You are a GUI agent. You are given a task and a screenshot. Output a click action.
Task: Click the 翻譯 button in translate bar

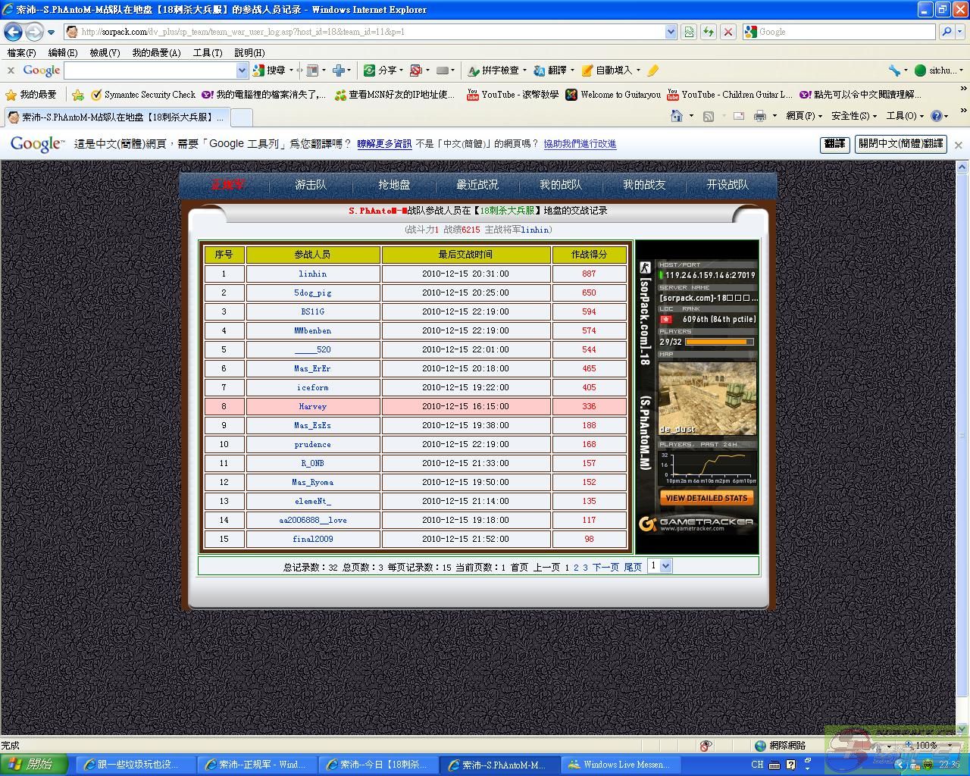point(834,144)
